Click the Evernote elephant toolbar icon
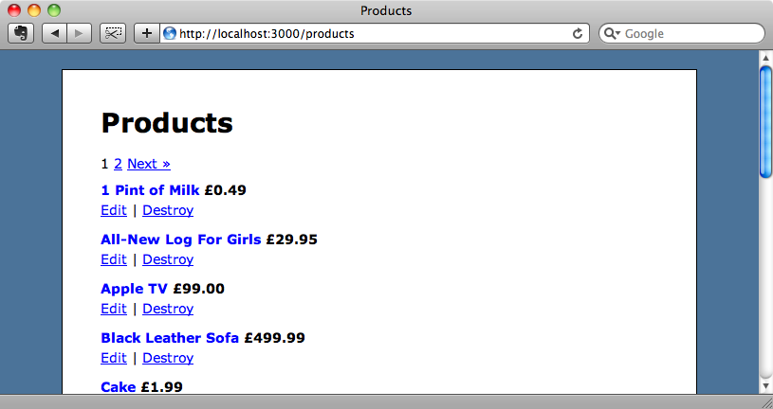773x409 pixels. (x=21, y=33)
